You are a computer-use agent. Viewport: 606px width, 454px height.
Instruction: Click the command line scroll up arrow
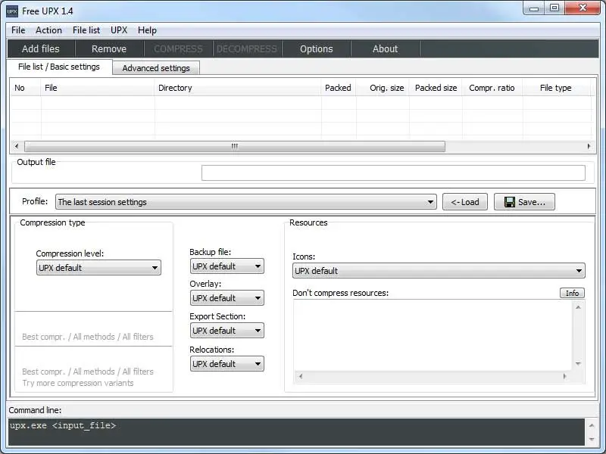click(592, 425)
